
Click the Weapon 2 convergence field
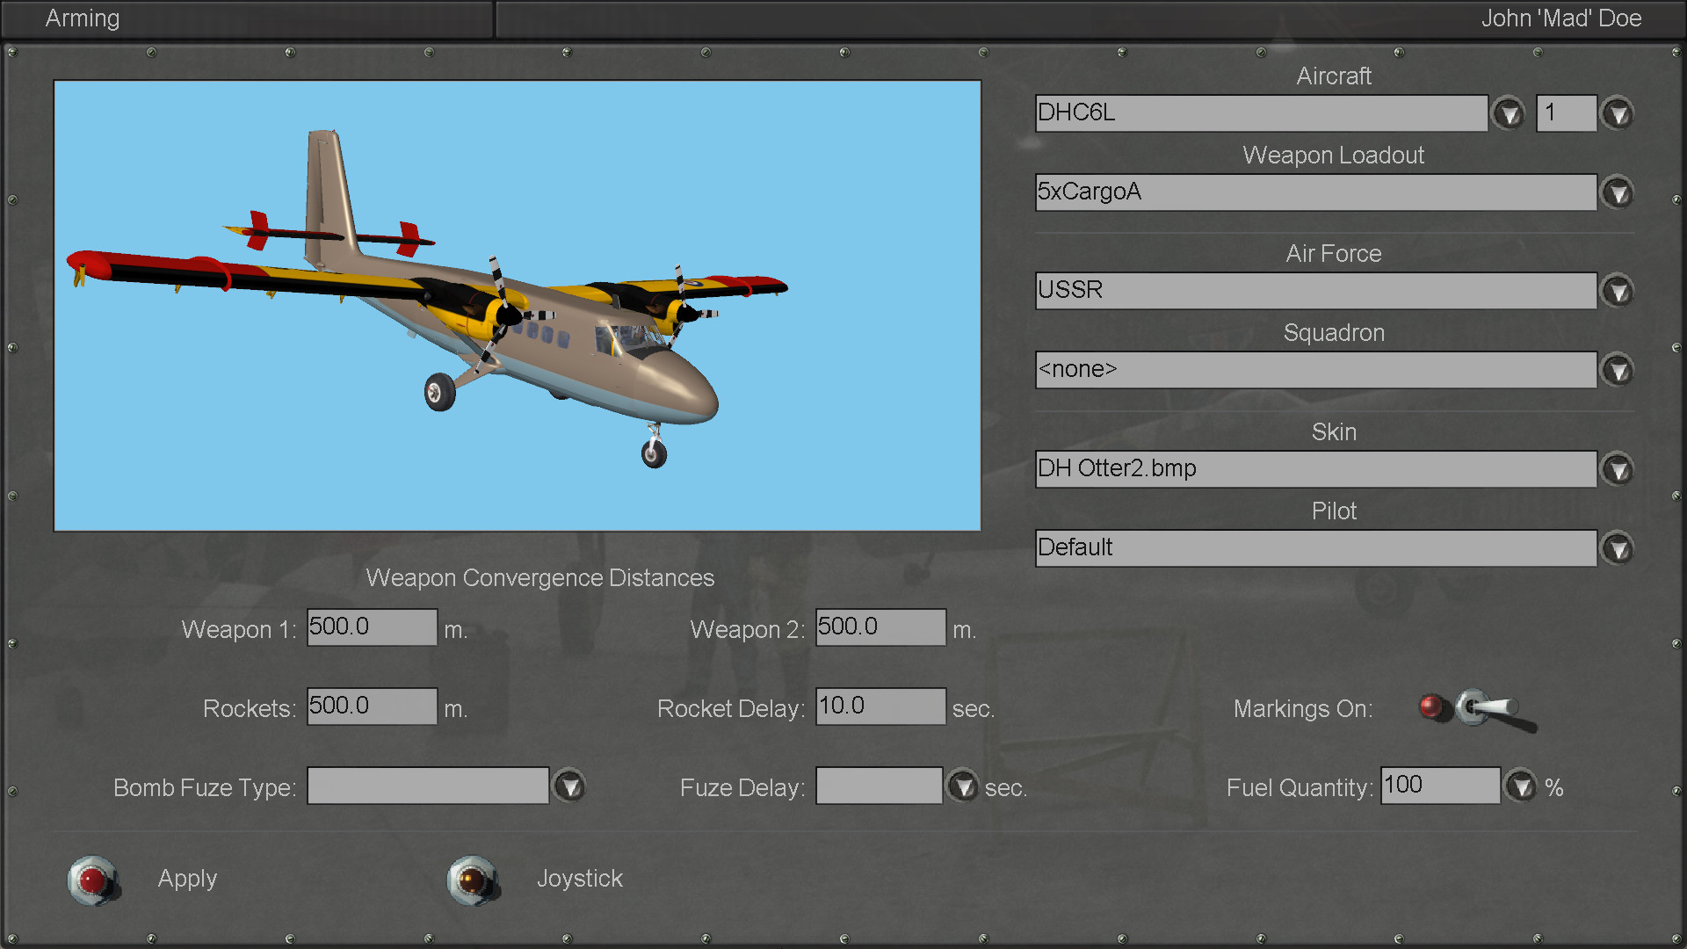(880, 627)
